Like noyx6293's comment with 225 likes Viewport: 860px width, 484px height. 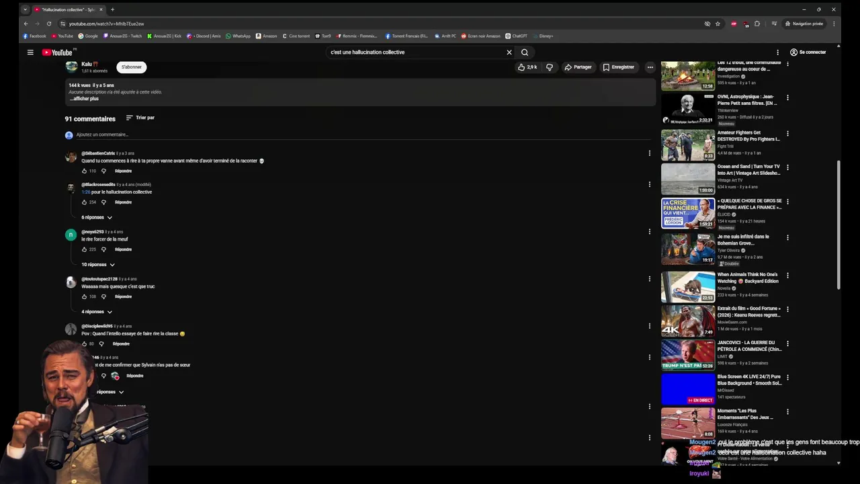point(85,249)
